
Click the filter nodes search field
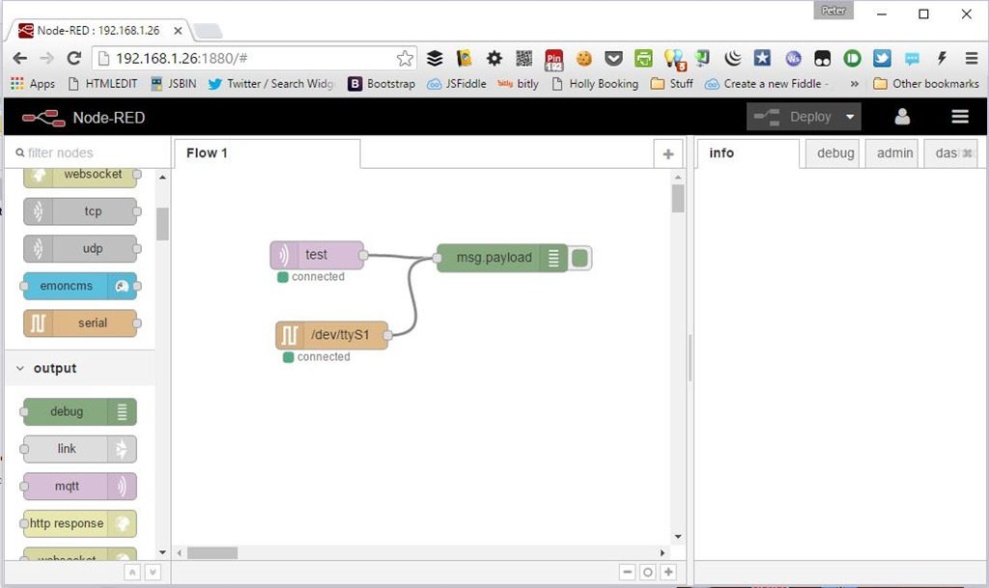pyautogui.click(x=82, y=153)
